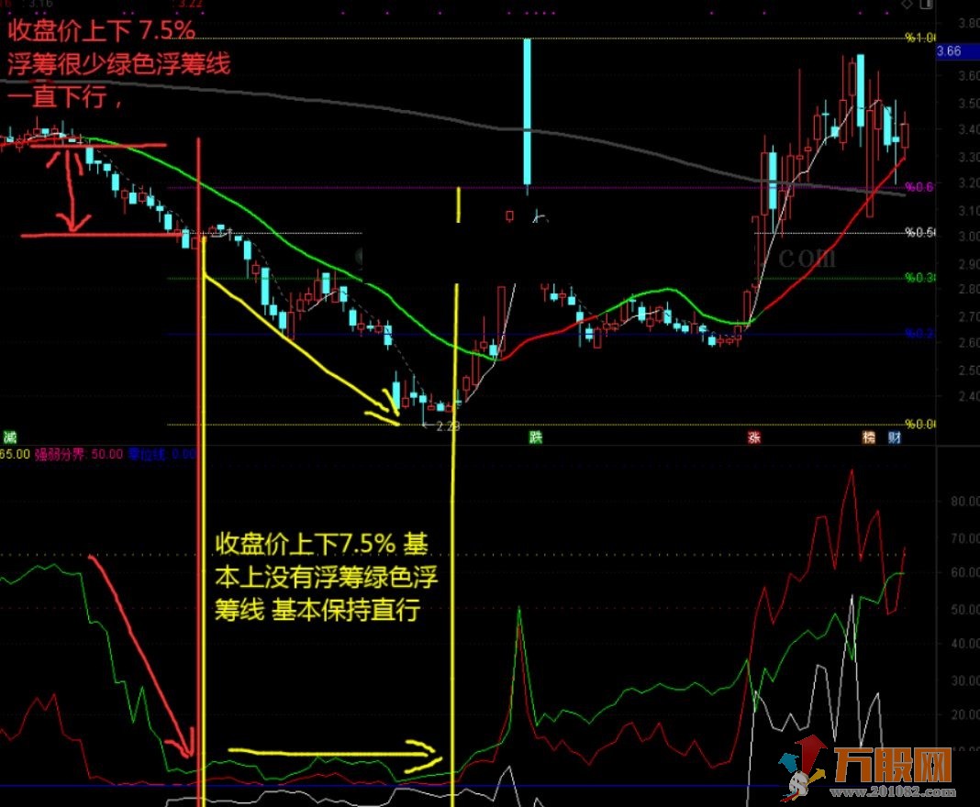Click the small red candle beside the tall cyan bar
Image resolution: width=980 pixels, height=807 pixels.
tap(510, 216)
